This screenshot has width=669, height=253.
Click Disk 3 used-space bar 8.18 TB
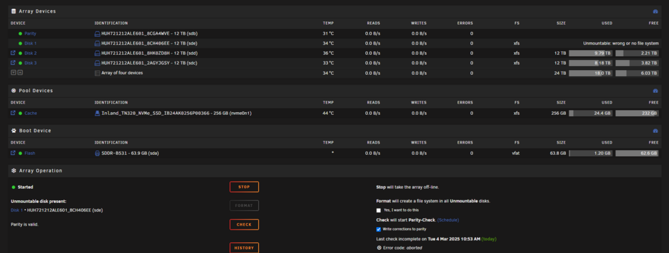coord(591,63)
